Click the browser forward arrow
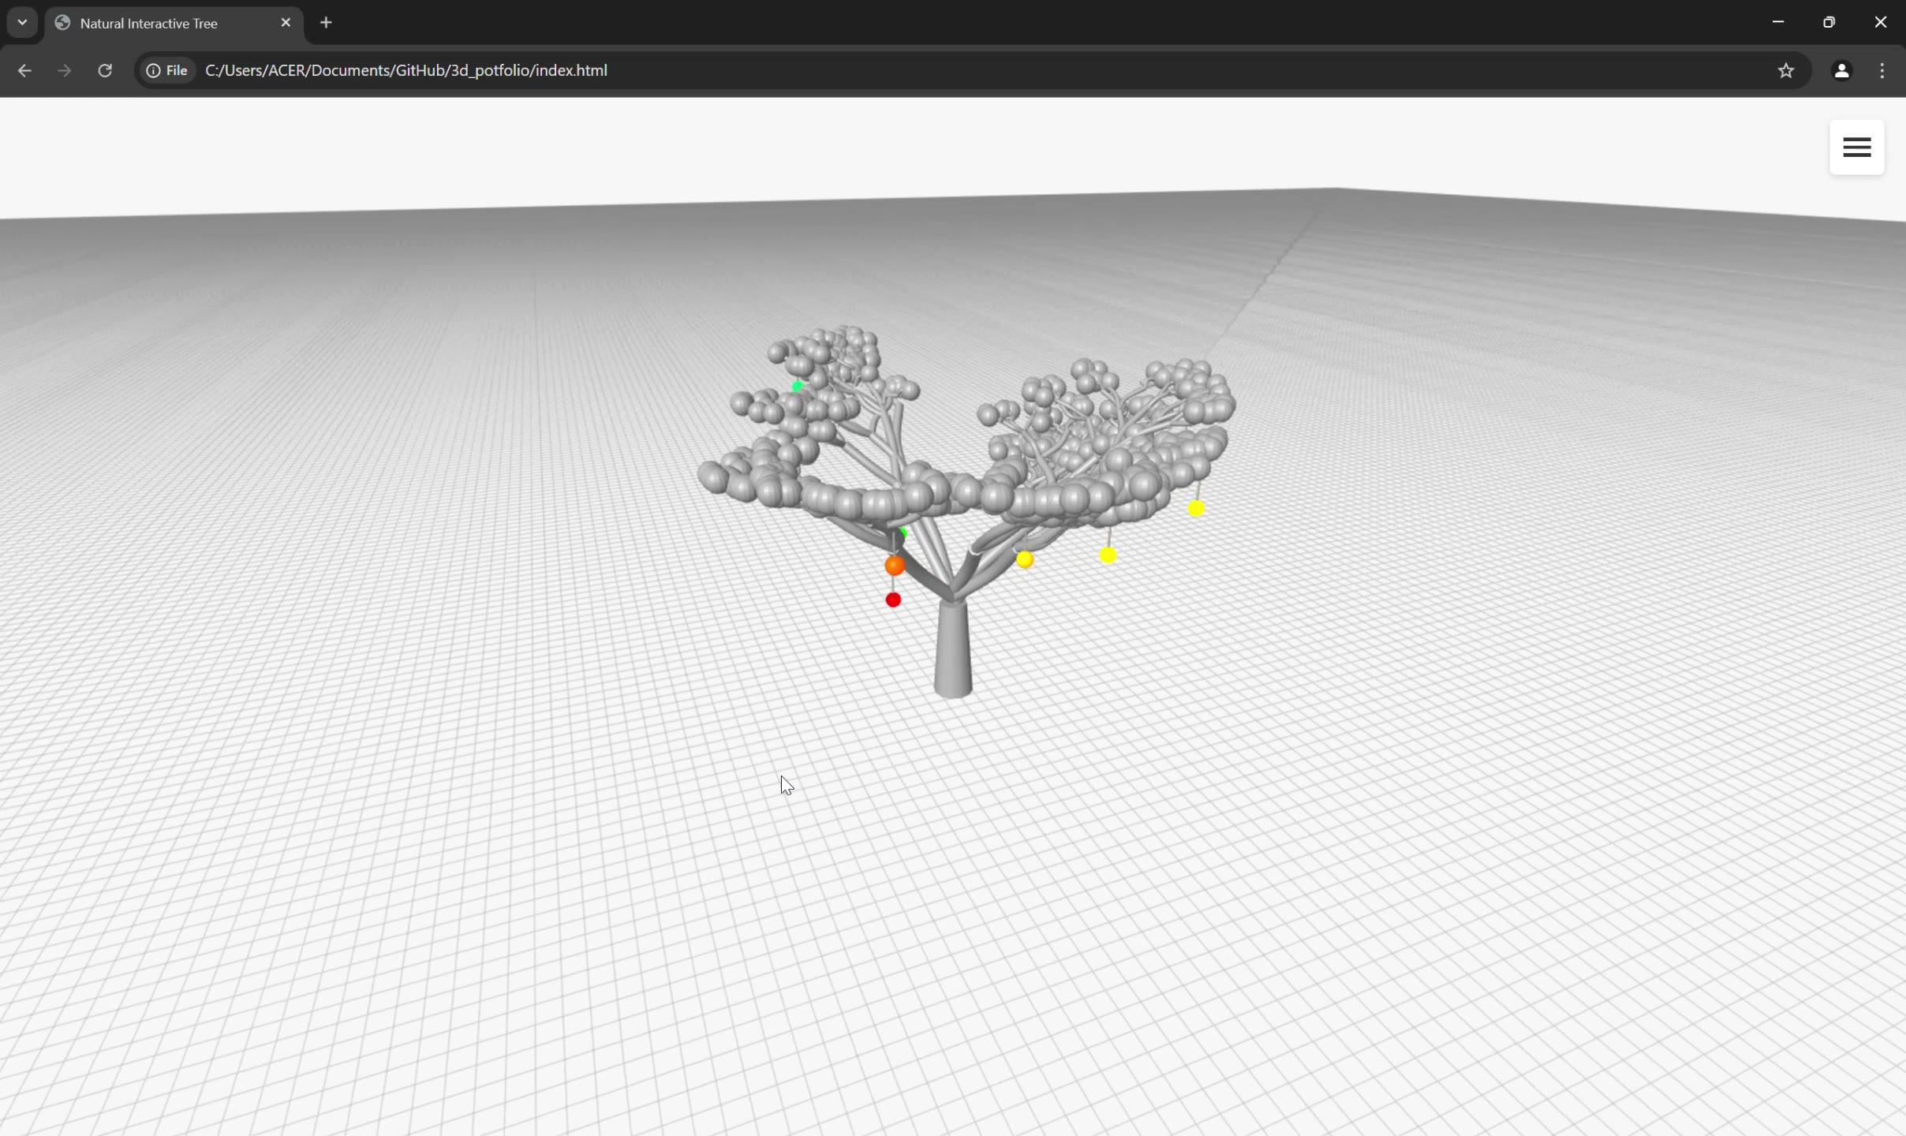1906x1136 pixels. click(x=65, y=70)
